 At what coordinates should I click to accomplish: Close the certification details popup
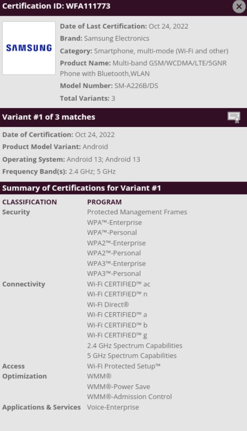coord(239,6)
